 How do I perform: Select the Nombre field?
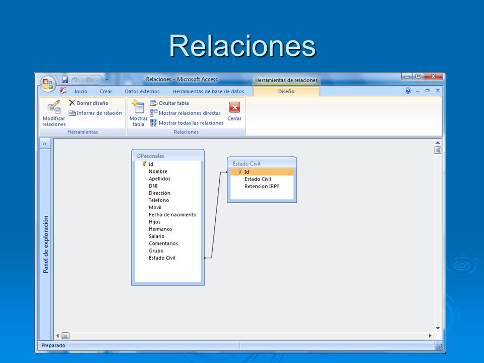pyautogui.click(x=168, y=171)
